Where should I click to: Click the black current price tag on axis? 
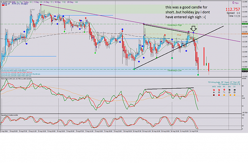click(x=245, y=71)
